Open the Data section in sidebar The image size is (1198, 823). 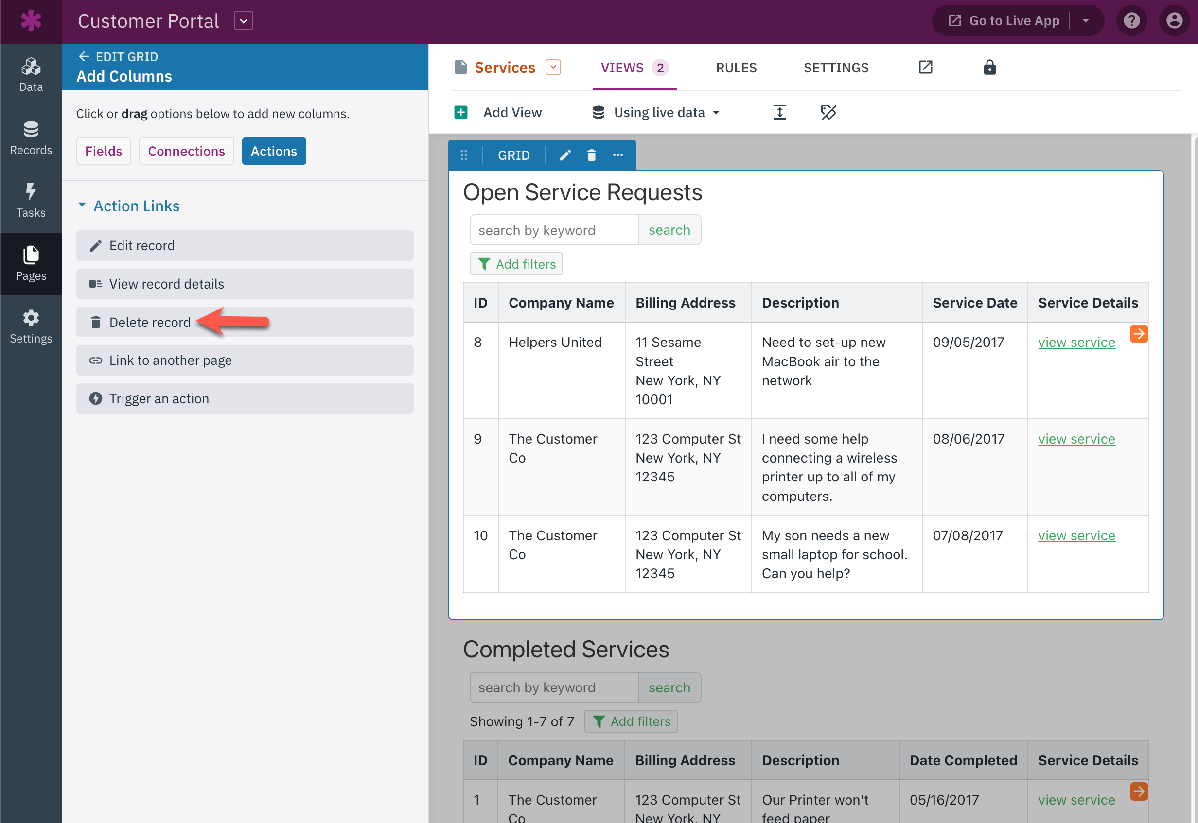[31, 75]
